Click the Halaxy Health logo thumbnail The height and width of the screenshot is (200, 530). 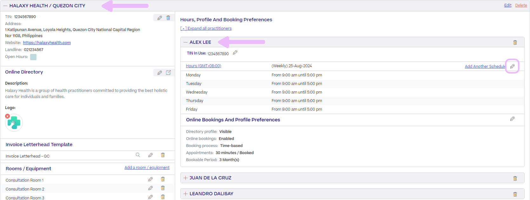click(x=14, y=123)
